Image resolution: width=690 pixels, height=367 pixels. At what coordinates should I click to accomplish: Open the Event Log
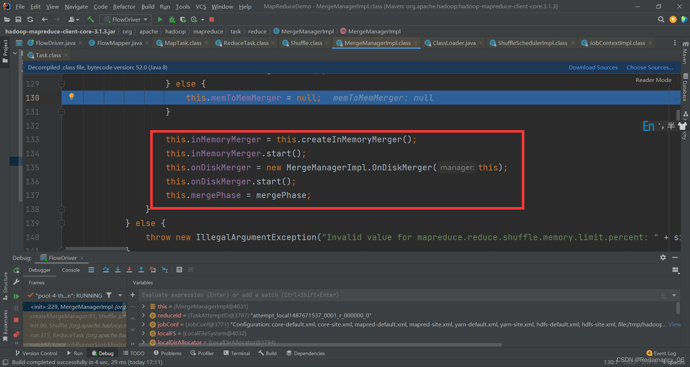[661, 353]
